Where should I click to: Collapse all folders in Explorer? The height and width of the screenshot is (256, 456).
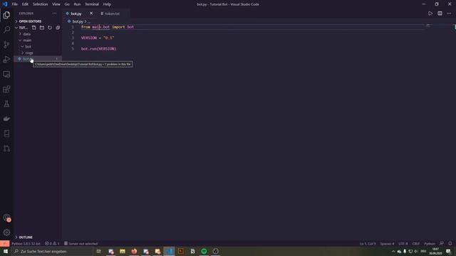pos(58,28)
